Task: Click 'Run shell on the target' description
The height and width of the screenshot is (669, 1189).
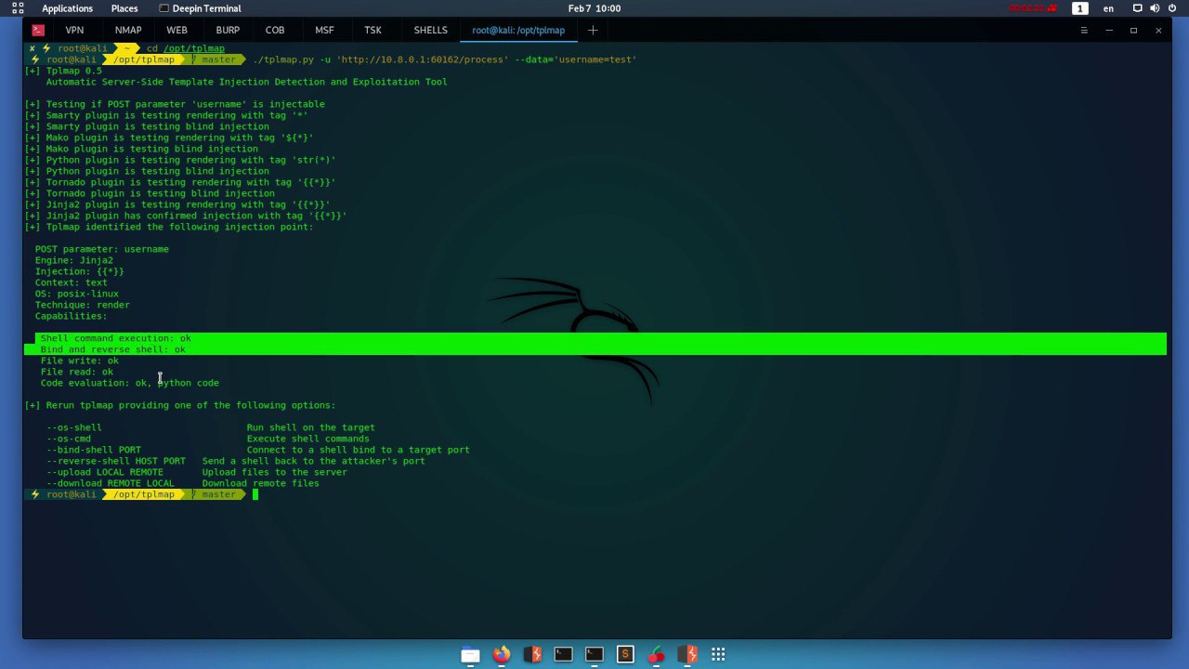Action: click(311, 427)
